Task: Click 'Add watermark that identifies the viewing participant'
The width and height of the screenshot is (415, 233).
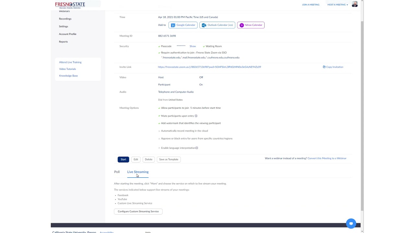Action: 191,123
